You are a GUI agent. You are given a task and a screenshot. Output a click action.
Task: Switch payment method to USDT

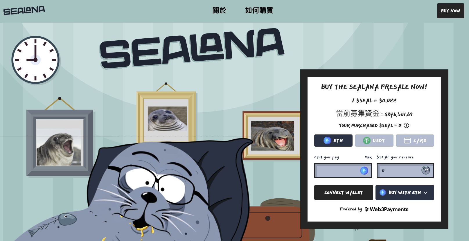(x=374, y=141)
